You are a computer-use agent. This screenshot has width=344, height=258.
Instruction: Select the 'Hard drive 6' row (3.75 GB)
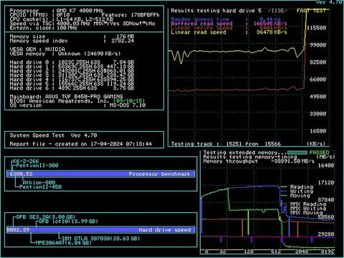(72, 88)
